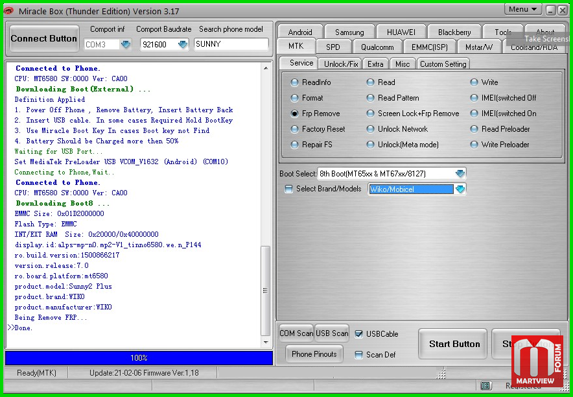Image resolution: width=573 pixels, height=397 pixels.
Task: Click "EMMC Size: 0x01D2000000" log line
Action: pyautogui.click(x=59, y=213)
